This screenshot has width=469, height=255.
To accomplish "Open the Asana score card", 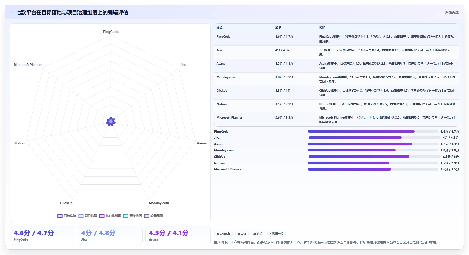I will (178, 235).
